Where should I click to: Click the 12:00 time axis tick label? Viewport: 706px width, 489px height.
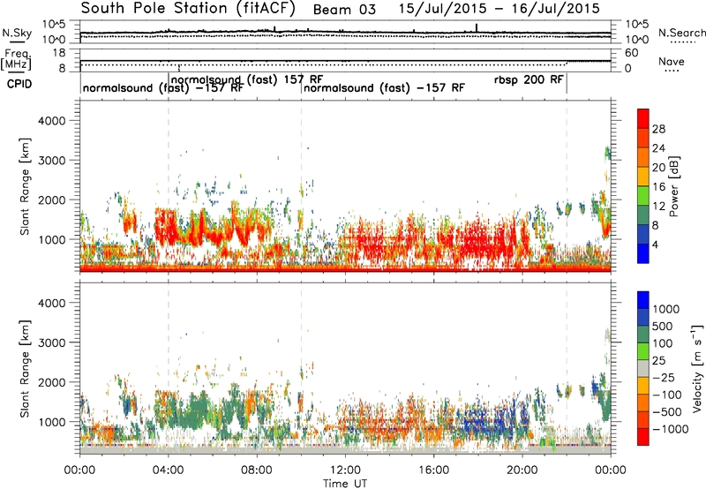click(345, 470)
